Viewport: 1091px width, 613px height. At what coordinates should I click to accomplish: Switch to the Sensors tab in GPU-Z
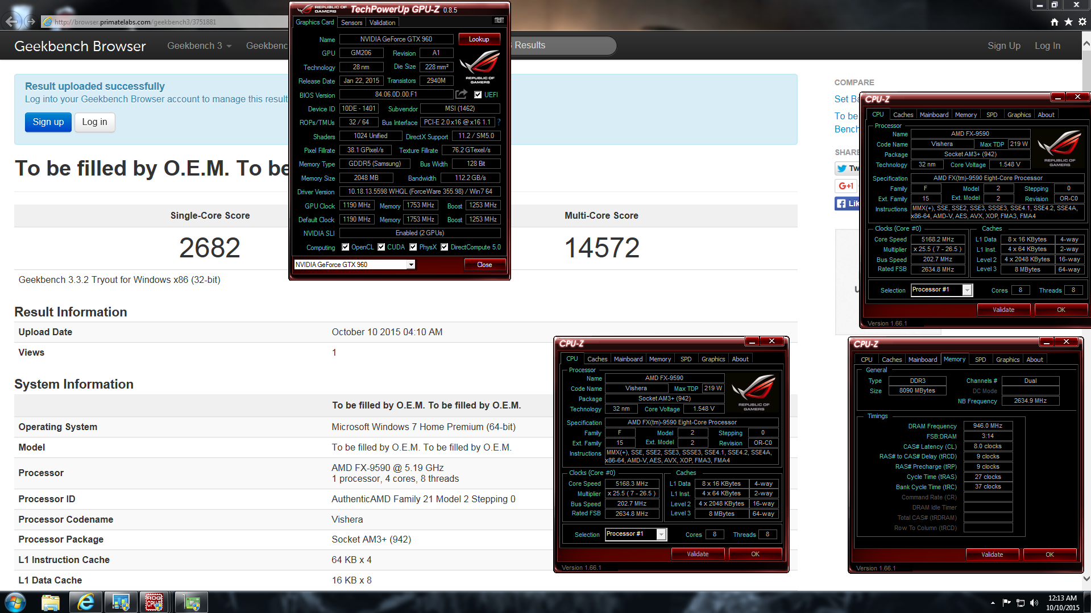(351, 23)
